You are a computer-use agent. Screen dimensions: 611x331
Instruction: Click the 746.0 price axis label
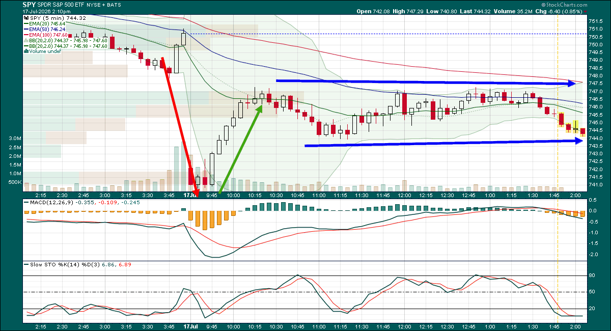[596, 107]
